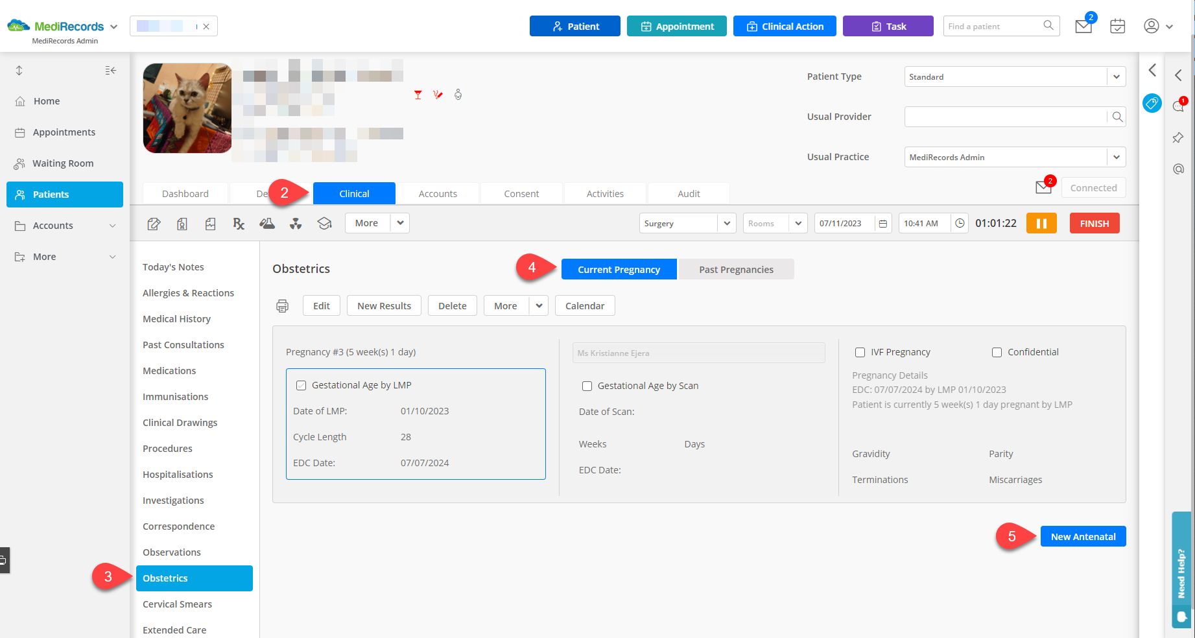
Task: Expand the Patient Type dropdown
Action: [1116, 77]
